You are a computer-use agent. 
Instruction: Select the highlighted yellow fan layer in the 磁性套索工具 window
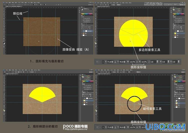coord(179,103)
